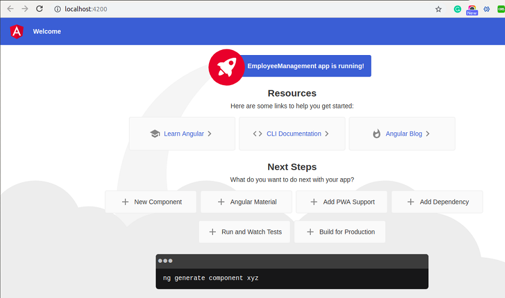The width and height of the screenshot is (505, 298).
Task: Click 'Here are some links to help you get started' text
Action: click(x=292, y=106)
